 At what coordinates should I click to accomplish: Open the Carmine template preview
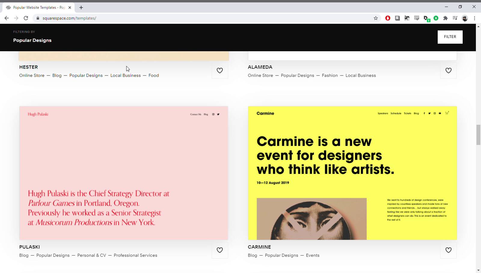(x=352, y=173)
